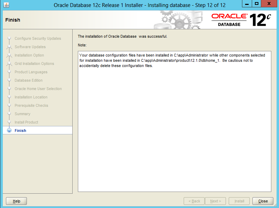Select the Grid Installation Options step
The image size is (279, 208).
click(x=34, y=64)
